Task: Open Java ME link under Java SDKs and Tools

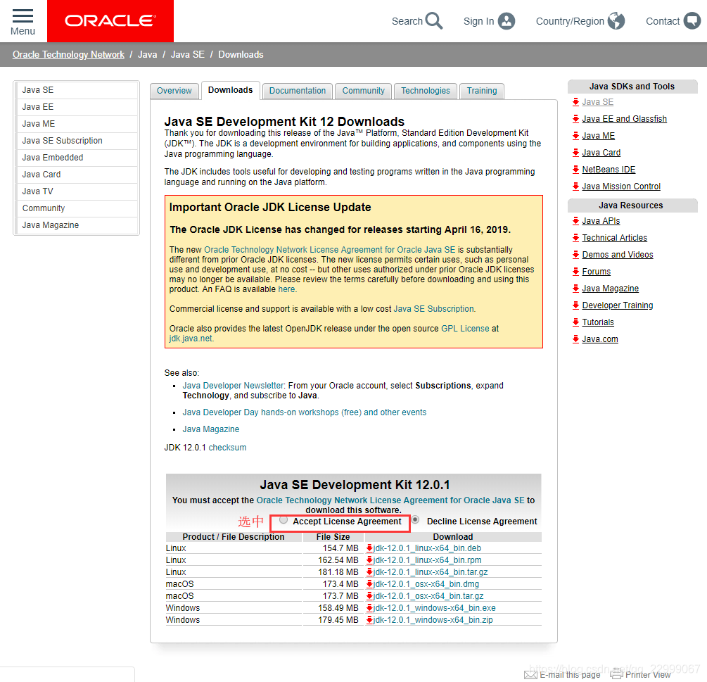Action: pyautogui.click(x=598, y=136)
